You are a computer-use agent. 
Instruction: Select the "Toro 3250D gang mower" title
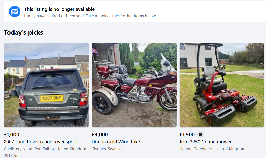[x=205, y=142]
